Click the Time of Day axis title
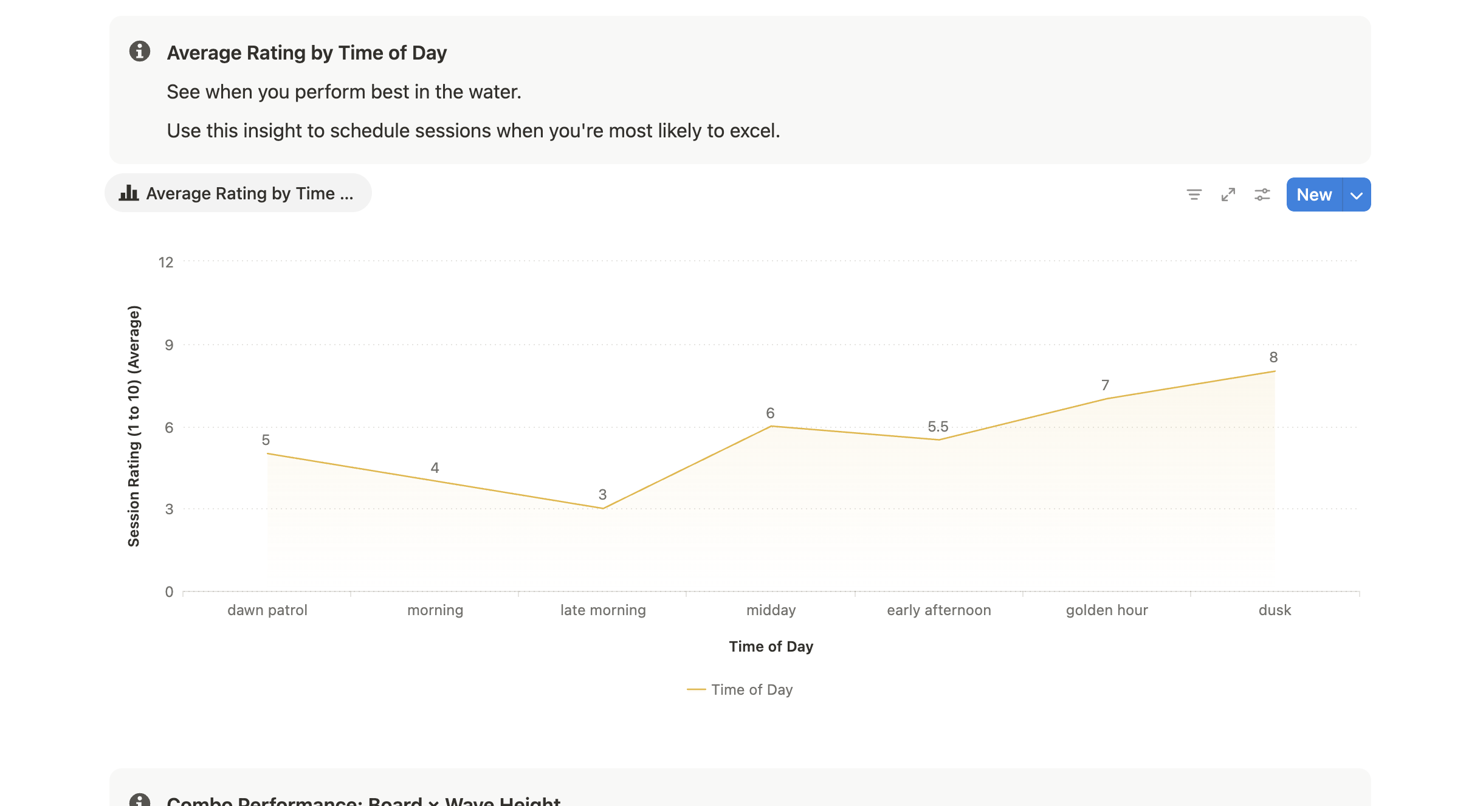1483x806 pixels. click(x=771, y=647)
